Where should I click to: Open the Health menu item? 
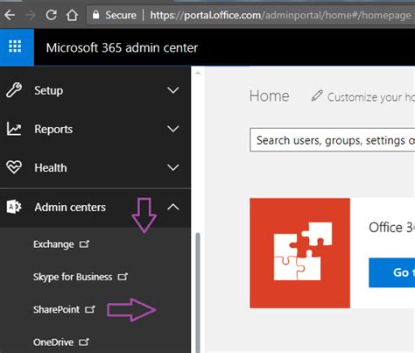pyautogui.click(x=95, y=167)
